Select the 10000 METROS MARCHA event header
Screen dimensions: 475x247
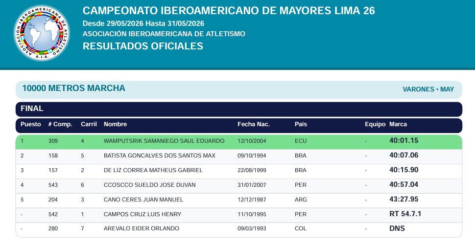point(73,88)
